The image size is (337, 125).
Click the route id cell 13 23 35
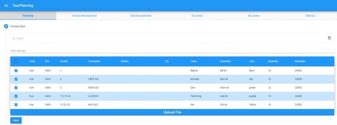click(x=65, y=105)
